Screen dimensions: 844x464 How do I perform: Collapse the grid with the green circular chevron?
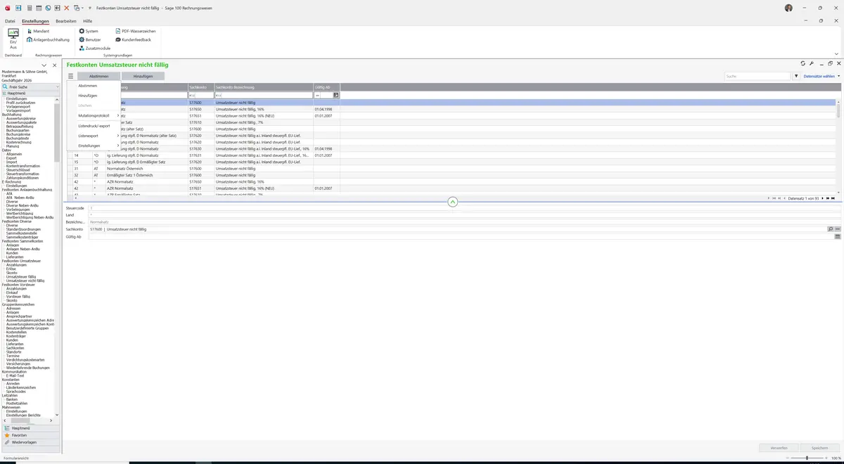(452, 202)
